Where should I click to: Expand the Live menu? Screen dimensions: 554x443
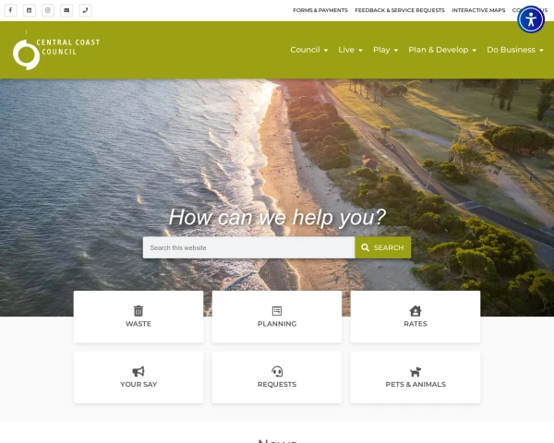pyautogui.click(x=350, y=50)
